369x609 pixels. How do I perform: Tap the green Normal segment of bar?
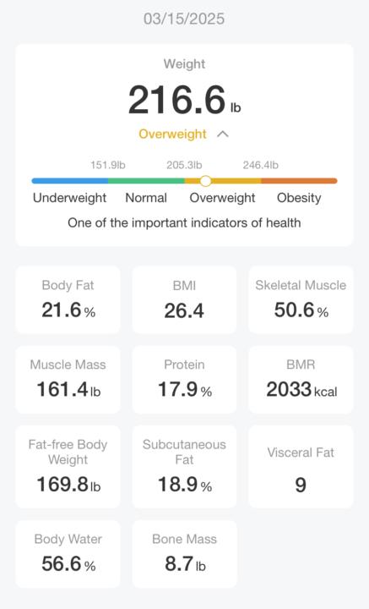tap(146, 181)
